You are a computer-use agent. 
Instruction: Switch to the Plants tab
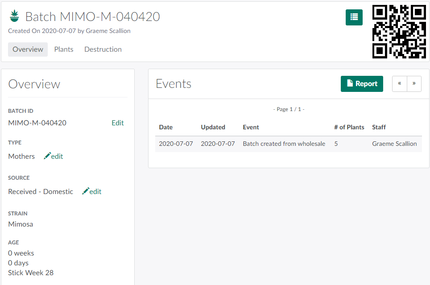(x=64, y=49)
